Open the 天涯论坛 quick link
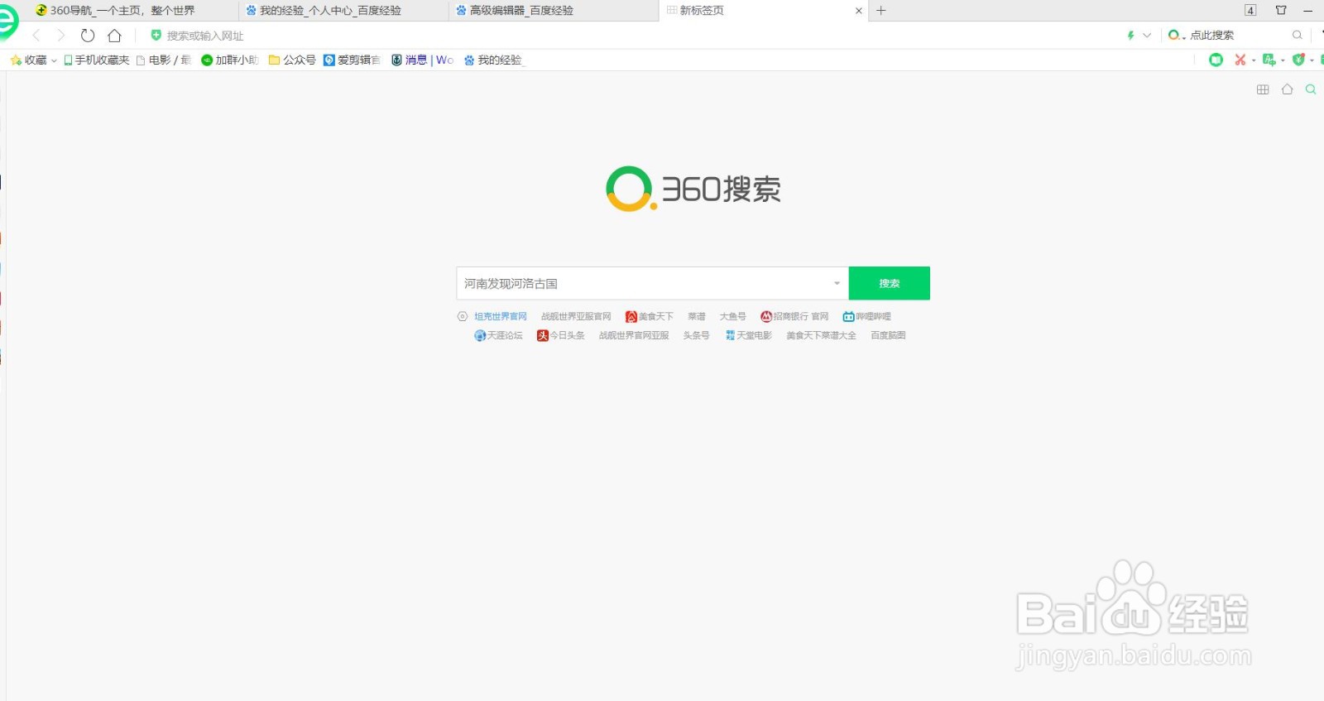 pyautogui.click(x=498, y=335)
